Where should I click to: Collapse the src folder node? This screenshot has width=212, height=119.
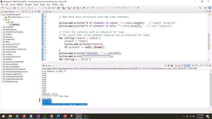coord(4,20)
